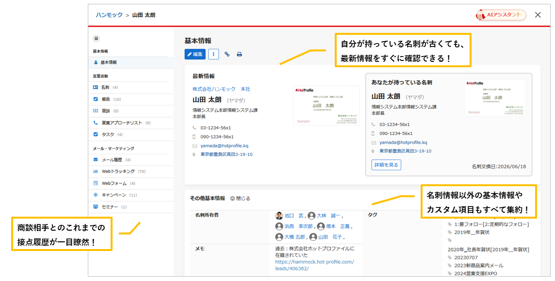The image size is (555, 281).
Task: Open 株式会社ハンモック company link
Action: (x=214, y=89)
